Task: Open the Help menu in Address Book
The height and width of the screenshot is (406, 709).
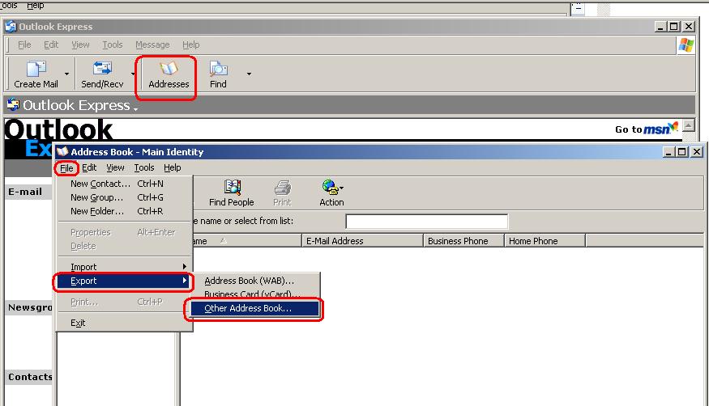Action: pos(173,167)
